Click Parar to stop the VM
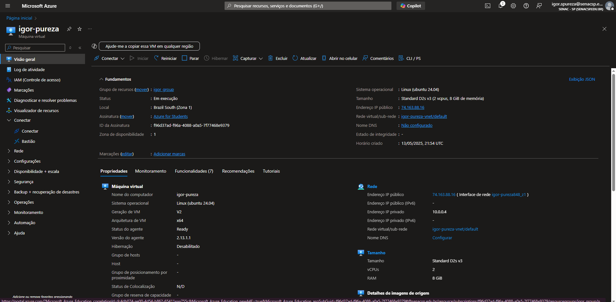This screenshot has width=616, height=302. (x=190, y=58)
